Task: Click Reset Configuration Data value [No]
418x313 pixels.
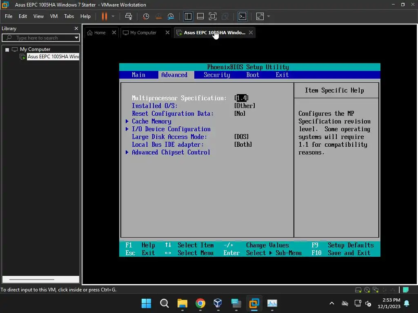Action: coord(240,113)
